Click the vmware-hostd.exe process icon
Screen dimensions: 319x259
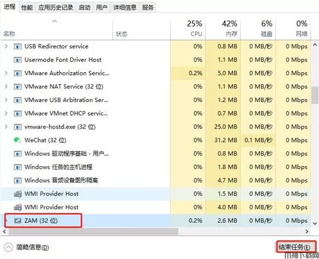(18, 127)
